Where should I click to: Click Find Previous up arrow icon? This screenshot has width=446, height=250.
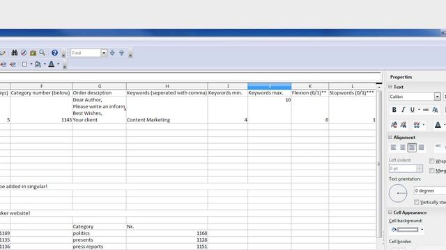121,53
